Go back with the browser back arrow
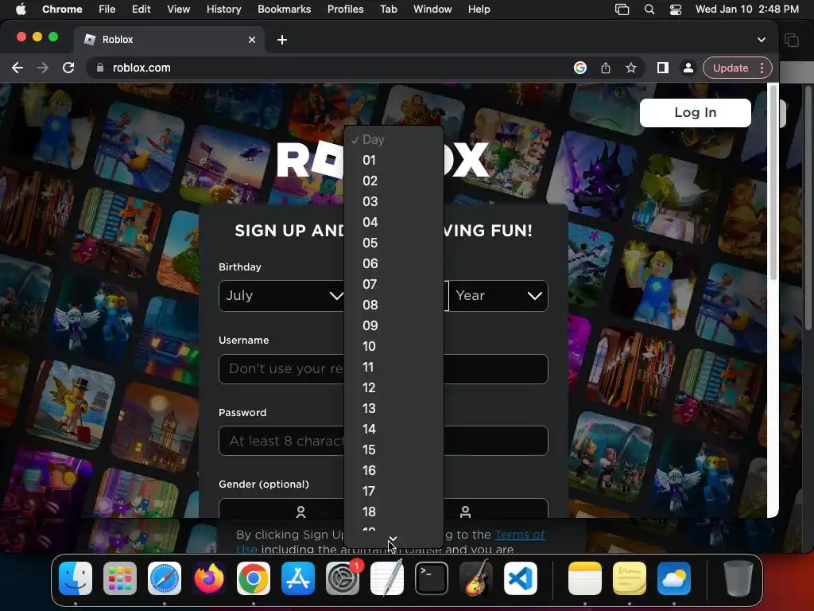This screenshot has height=611, width=814. 17,68
